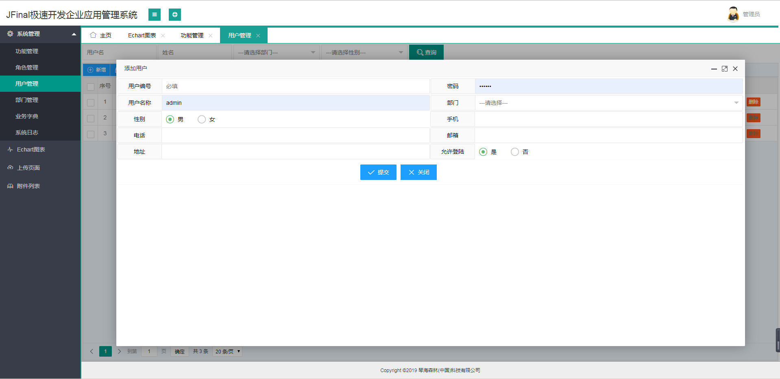The width and height of the screenshot is (780, 379).
Task: Open the 20 条/页 page size dropdown
Action: (x=227, y=351)
